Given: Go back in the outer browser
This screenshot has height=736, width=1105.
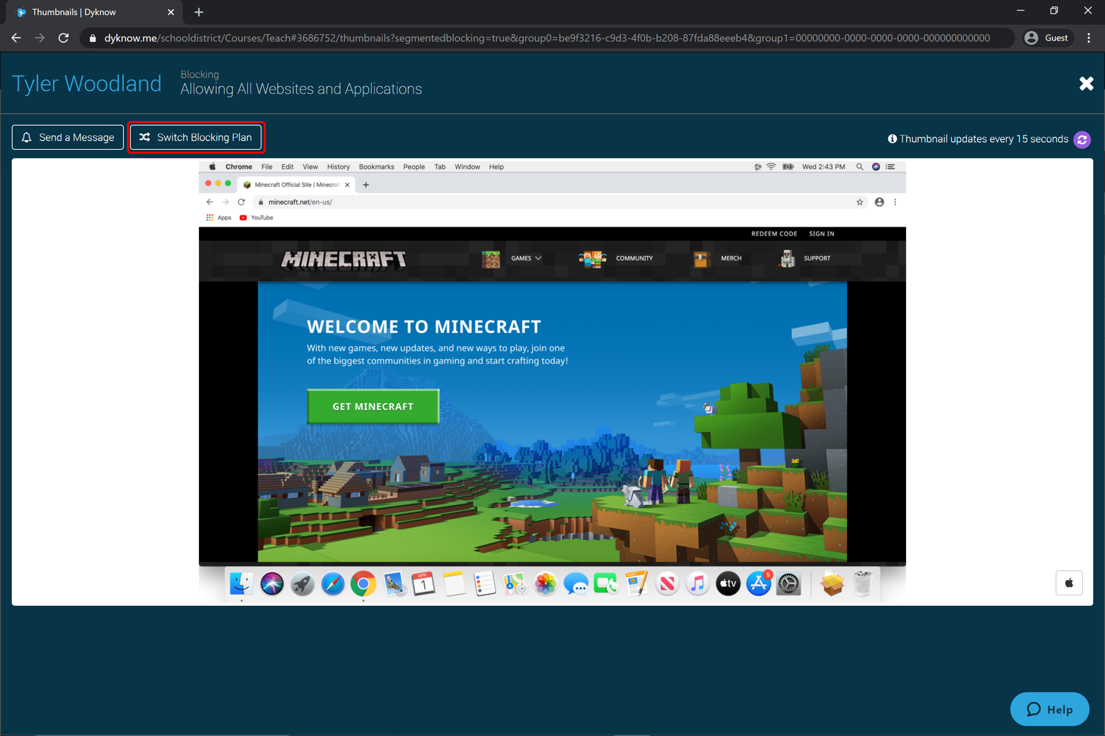Looking at the screenshot, I should pyautogui.click(x=16, y=38).
